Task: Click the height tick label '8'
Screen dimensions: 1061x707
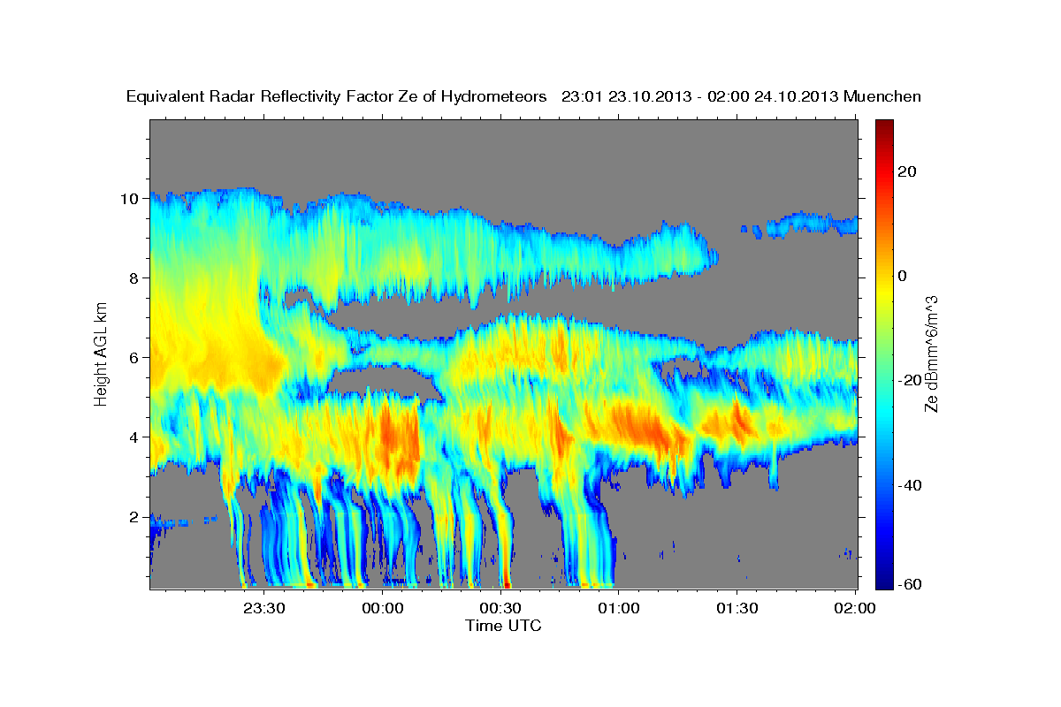Action: 135,278
